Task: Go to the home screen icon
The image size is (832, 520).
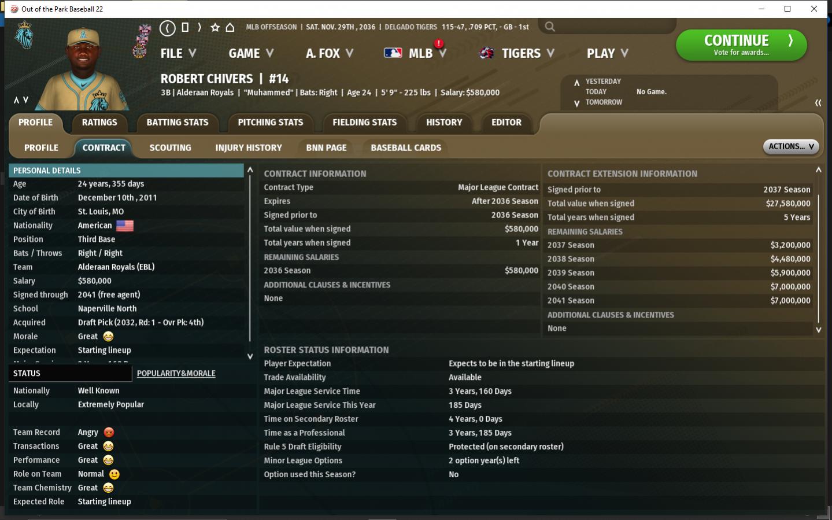Action: [230, 27]
